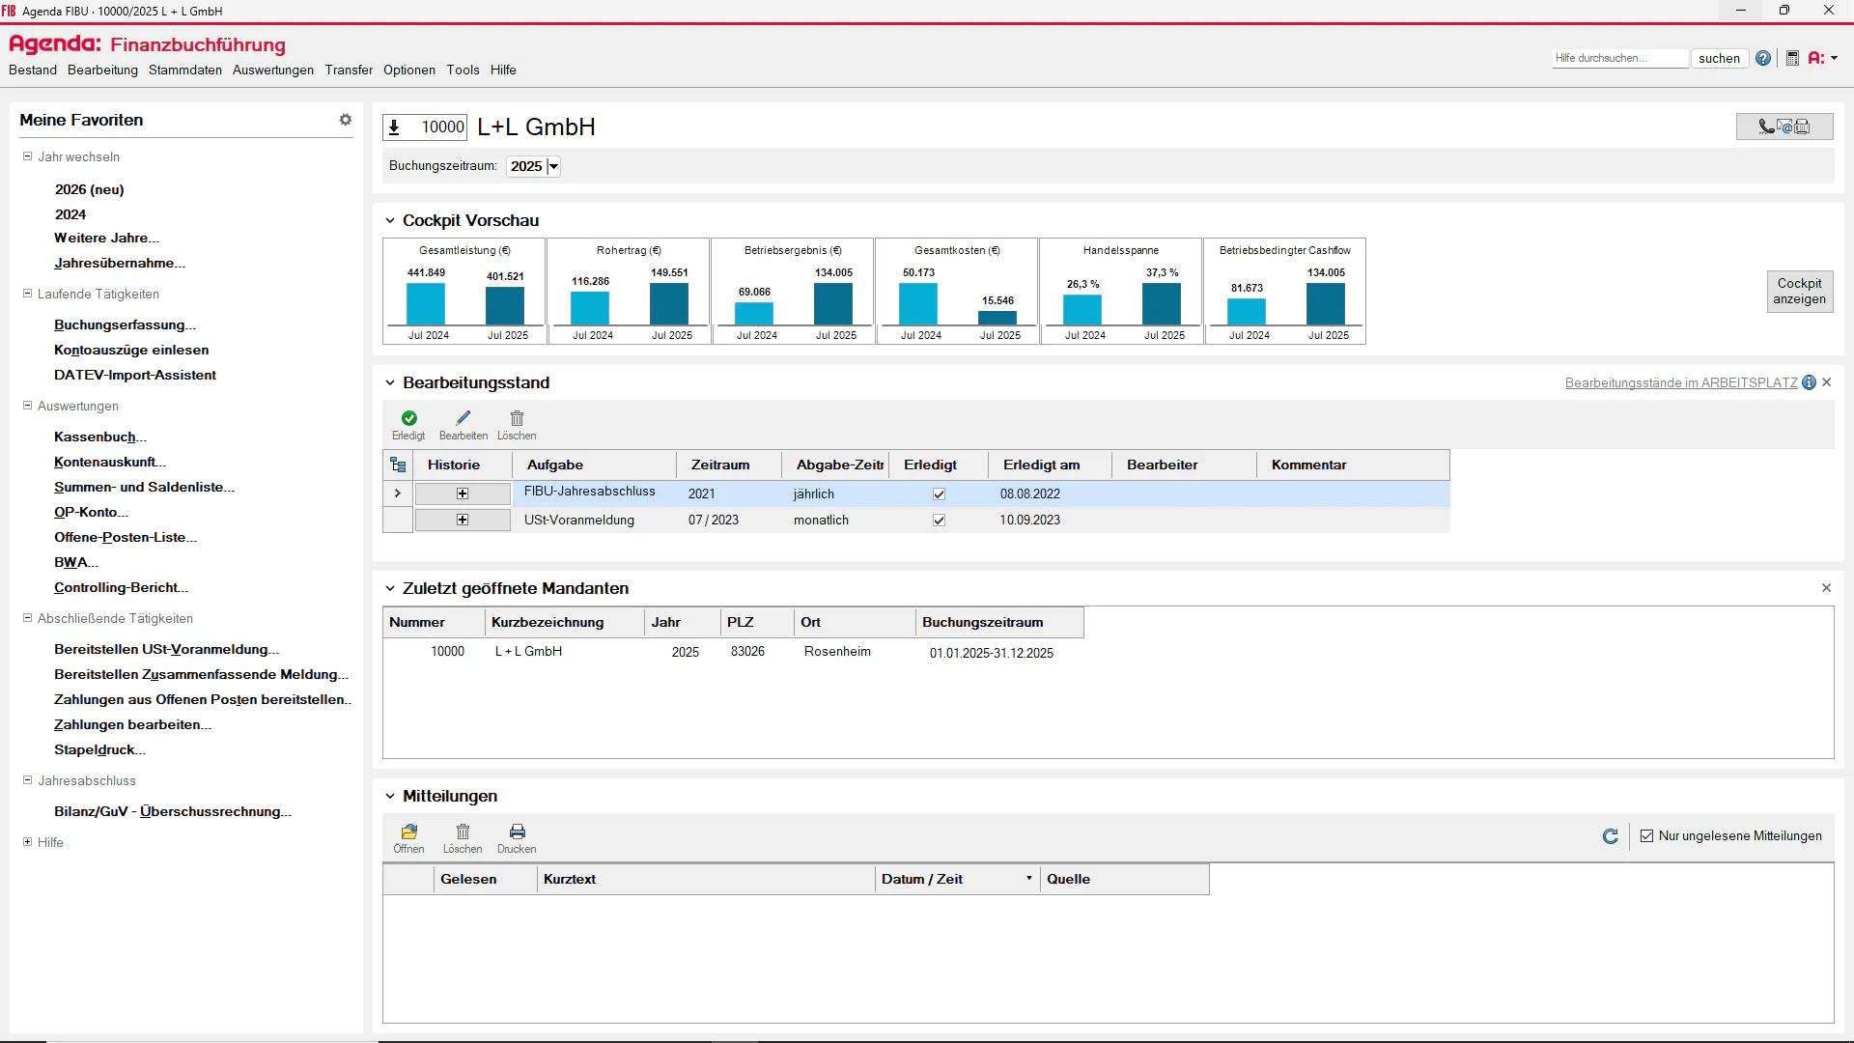The width and height of the screenshot is (1854, 1043).
Task: Refresh the Mitteilungen list
Action: 1610,836
